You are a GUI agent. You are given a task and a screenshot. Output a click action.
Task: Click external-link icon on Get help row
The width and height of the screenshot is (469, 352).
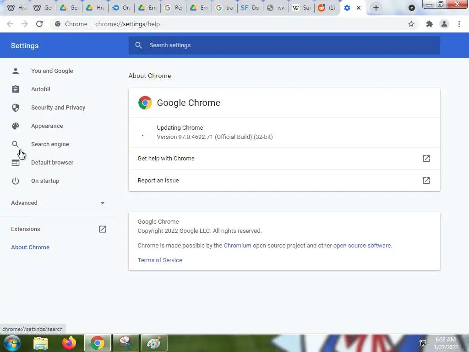426,158
